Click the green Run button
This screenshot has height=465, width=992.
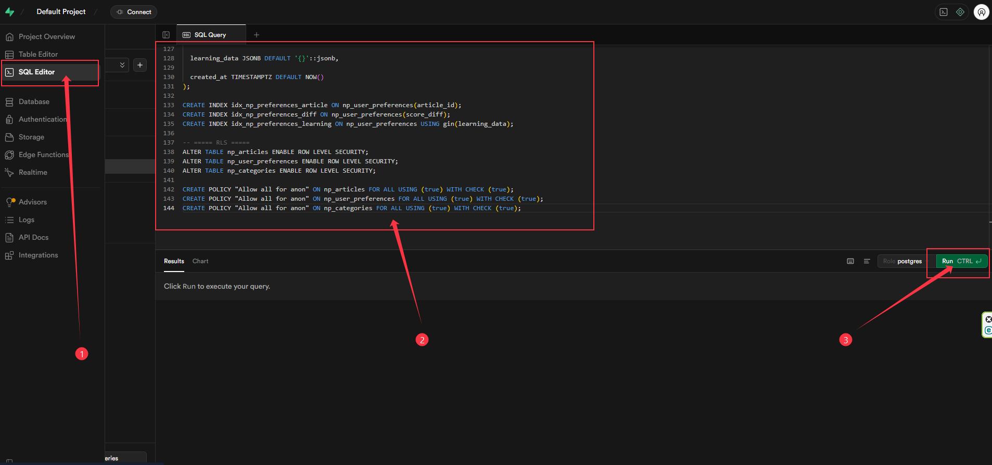tap(961, 261)
